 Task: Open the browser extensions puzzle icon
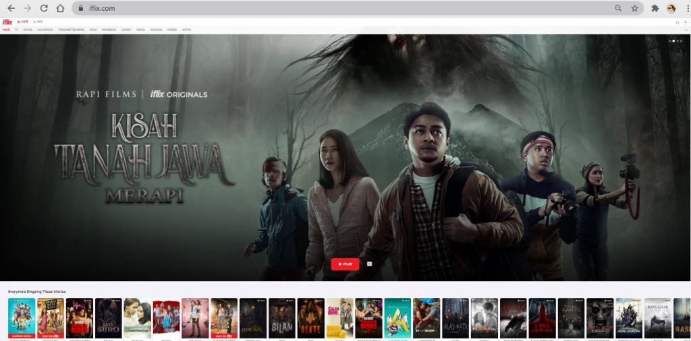[655, 8]
